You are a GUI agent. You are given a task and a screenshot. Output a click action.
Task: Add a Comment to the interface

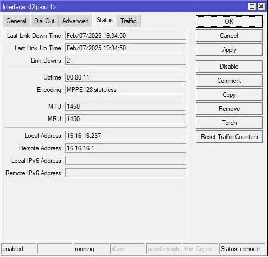[229, 81]
